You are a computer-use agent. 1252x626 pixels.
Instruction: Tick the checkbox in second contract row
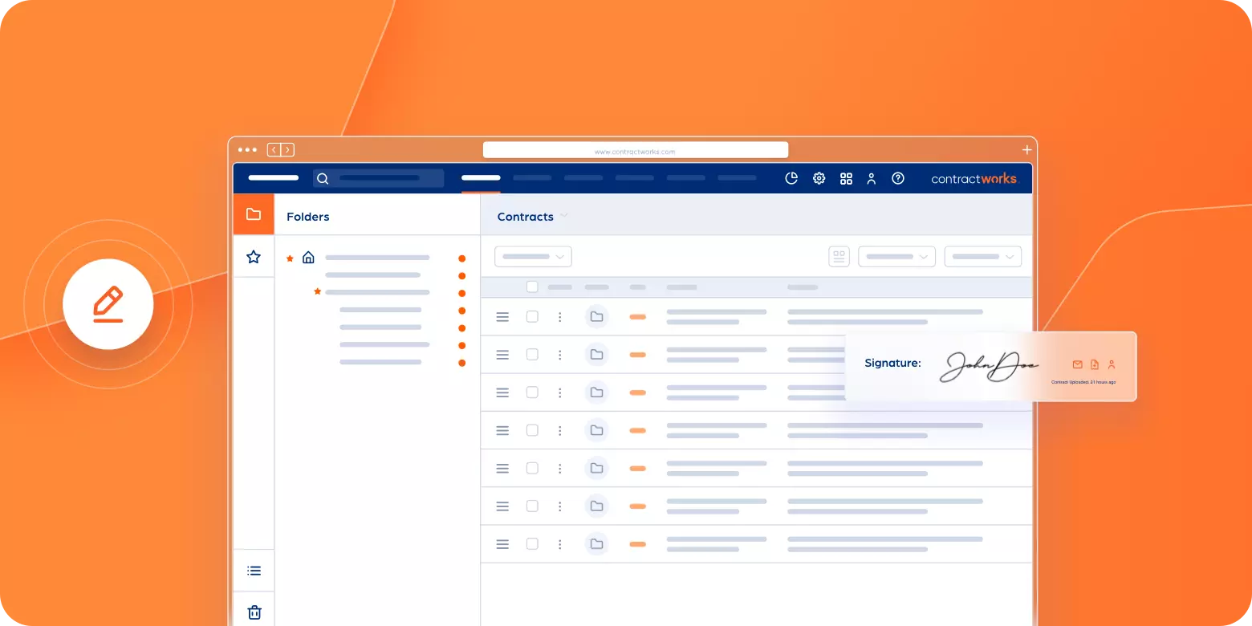point(532,355)
